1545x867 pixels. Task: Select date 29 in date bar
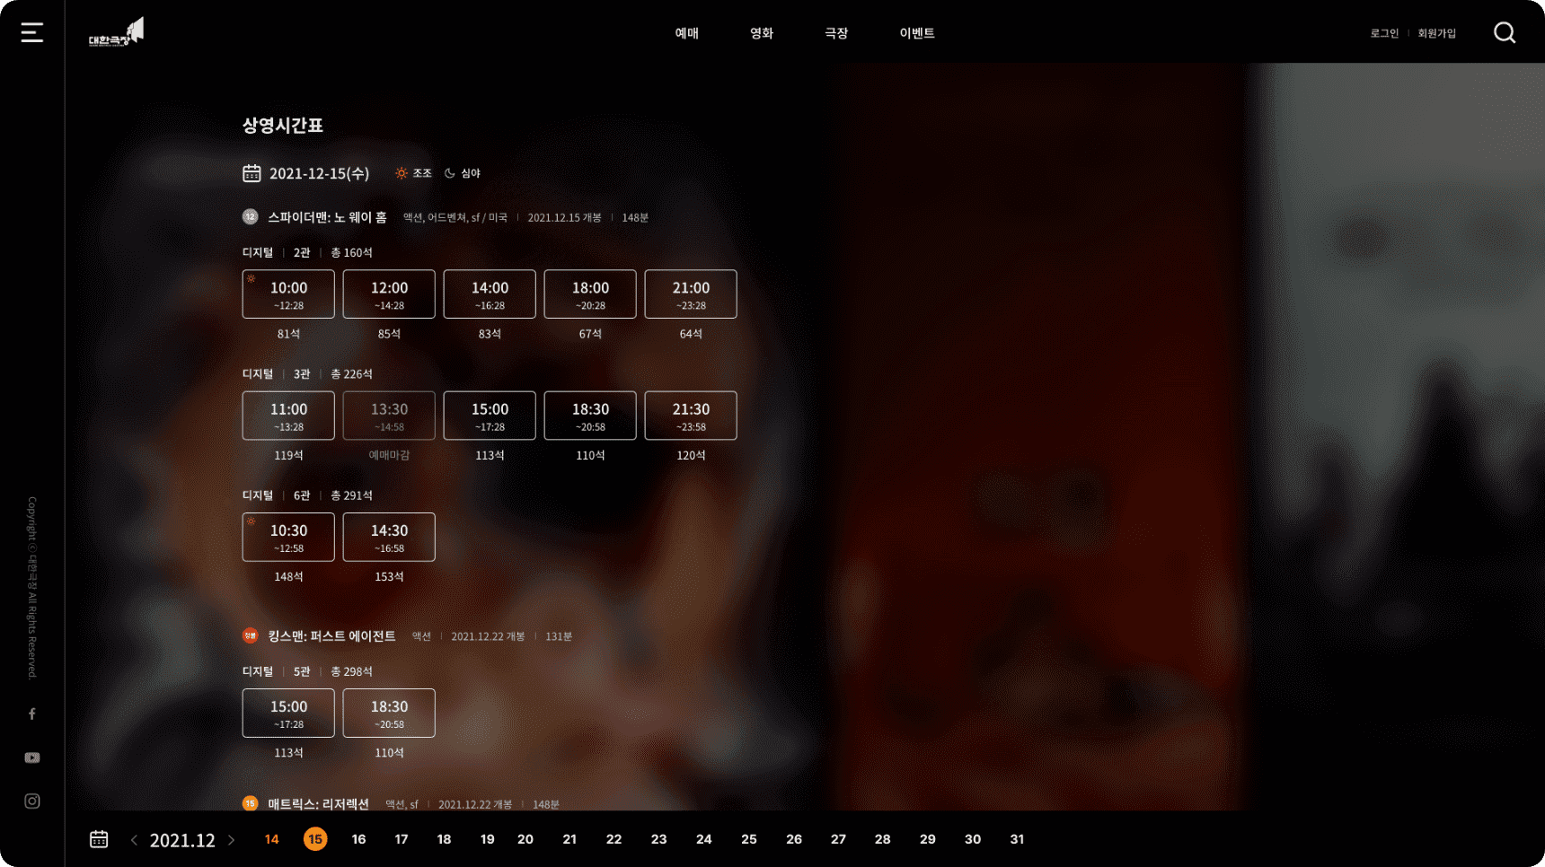(x=928, y=839)
